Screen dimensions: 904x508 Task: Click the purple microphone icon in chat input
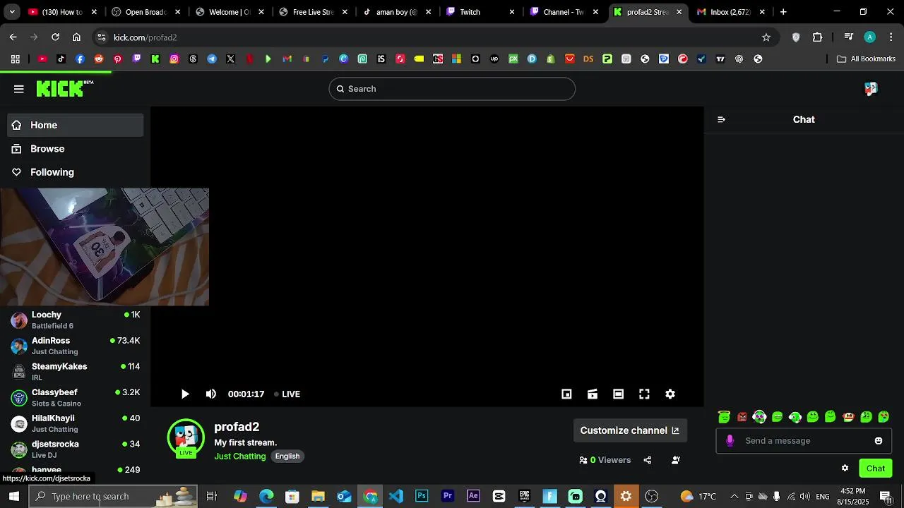coord(730,441)
